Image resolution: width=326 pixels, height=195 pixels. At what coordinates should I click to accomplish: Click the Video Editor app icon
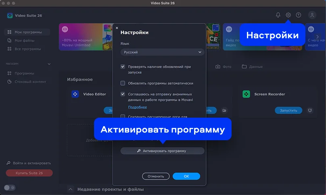[x=75, y=94]
